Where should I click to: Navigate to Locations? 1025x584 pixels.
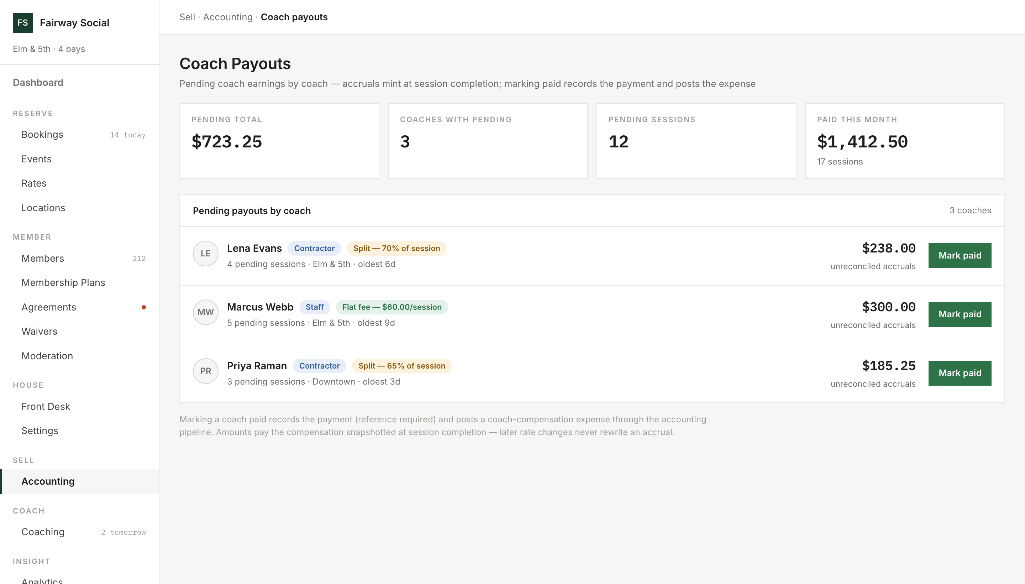[79, 208]
